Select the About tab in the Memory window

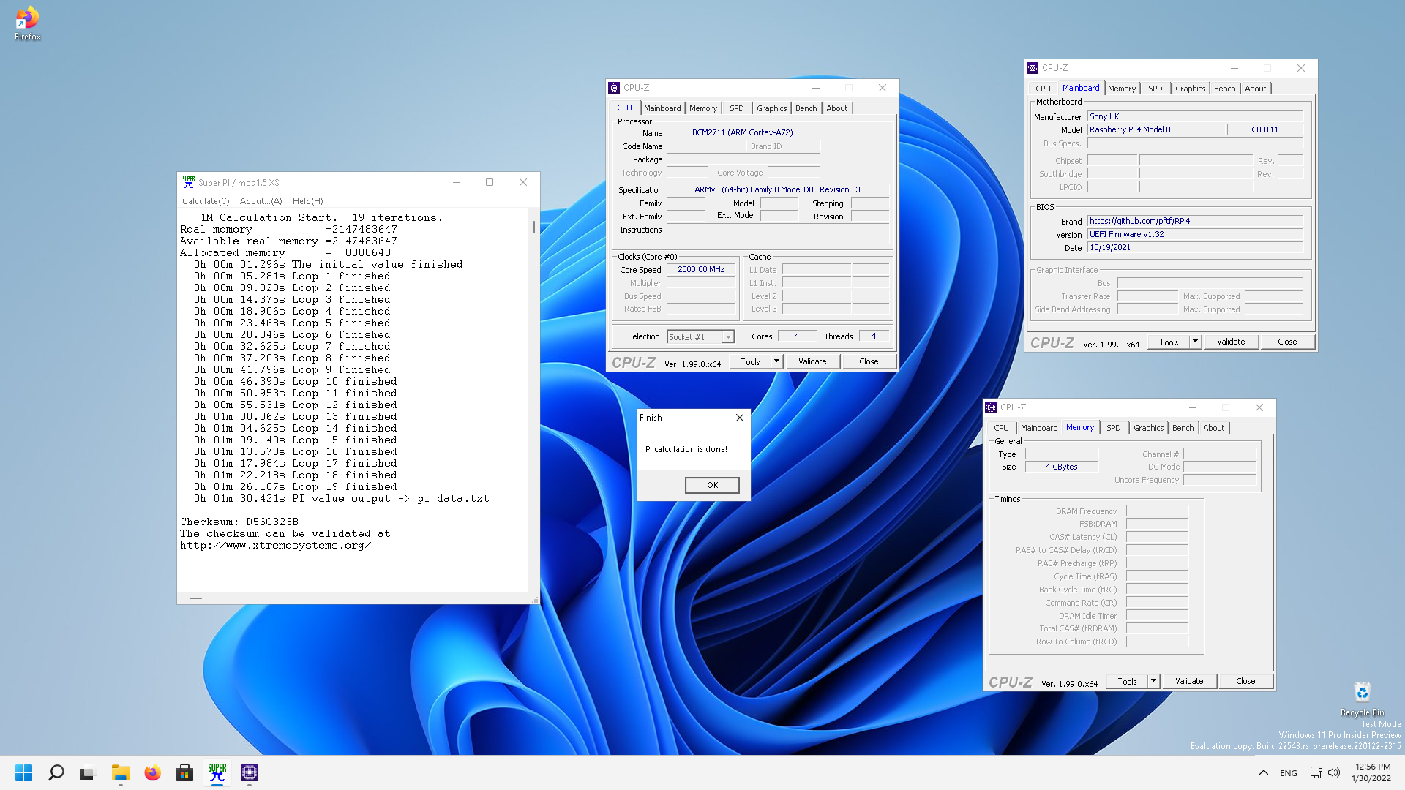[x=1214, y=428]
